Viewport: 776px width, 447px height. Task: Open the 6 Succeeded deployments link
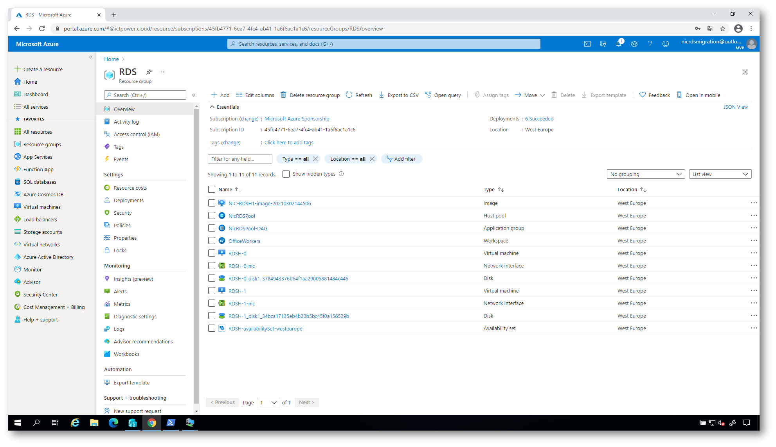click(539, 118)
